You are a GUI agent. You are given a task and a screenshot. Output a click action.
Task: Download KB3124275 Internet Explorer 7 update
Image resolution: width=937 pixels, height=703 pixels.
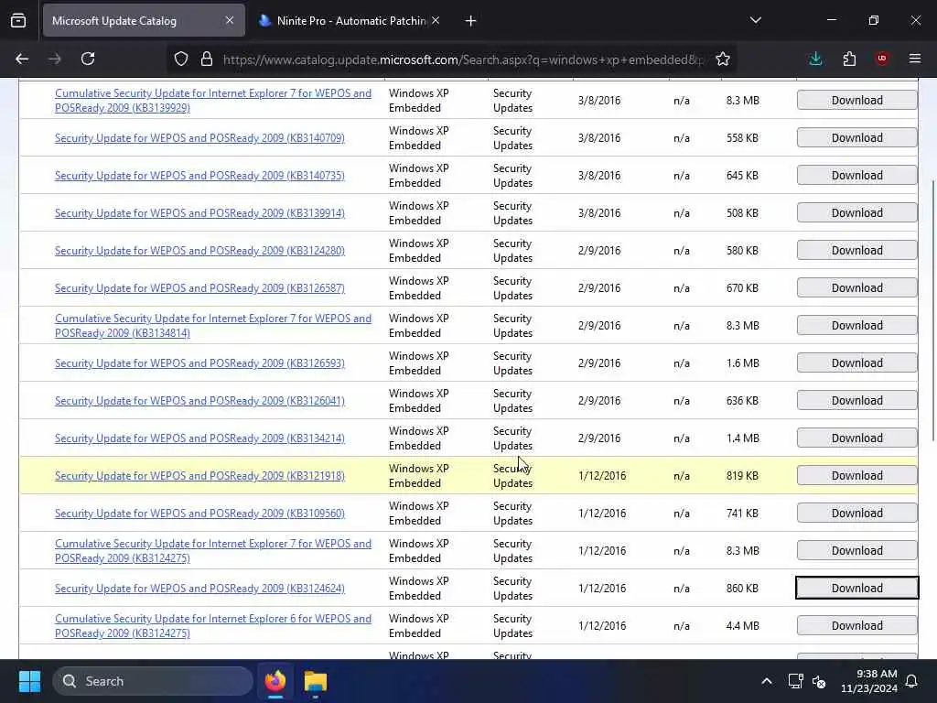pos(856,551)
